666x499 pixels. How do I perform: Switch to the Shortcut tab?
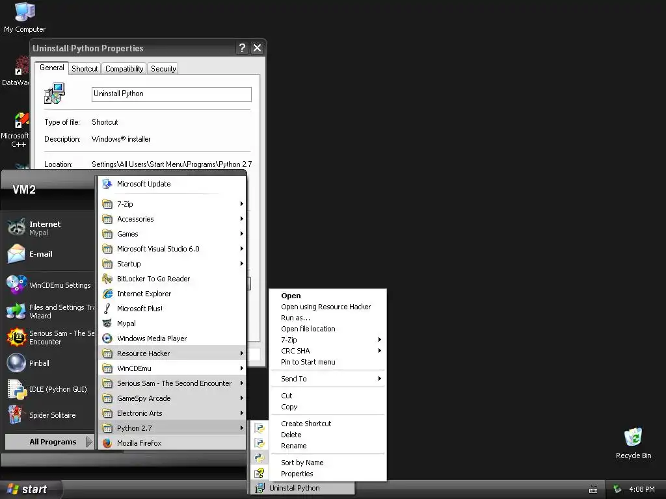[x=85, y=69]
